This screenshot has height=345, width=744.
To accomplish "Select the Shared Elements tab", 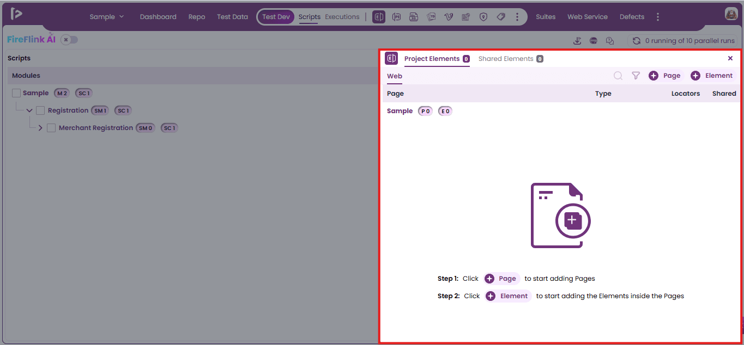I will 511,59.
